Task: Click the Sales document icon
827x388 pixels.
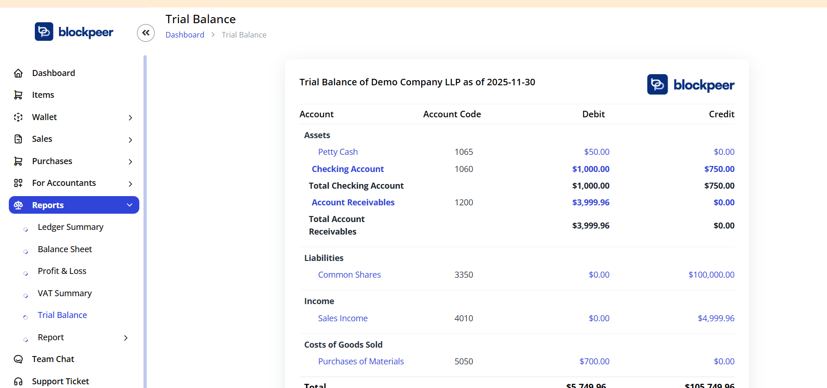Action: [x=18, y=139]
